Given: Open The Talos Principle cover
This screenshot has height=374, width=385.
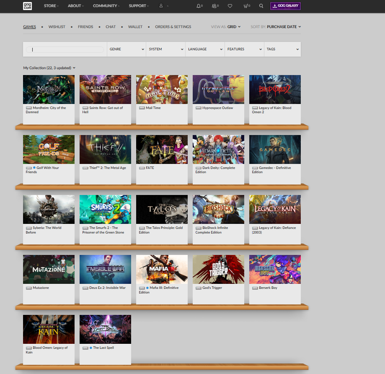Looking at the screenshot, I should click(x=162, y=209).
